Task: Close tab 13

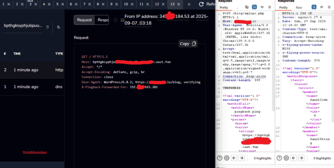Action: coord(179,4)
